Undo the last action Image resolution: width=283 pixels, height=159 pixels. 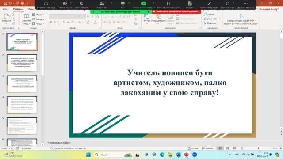[x=10, y=3]
